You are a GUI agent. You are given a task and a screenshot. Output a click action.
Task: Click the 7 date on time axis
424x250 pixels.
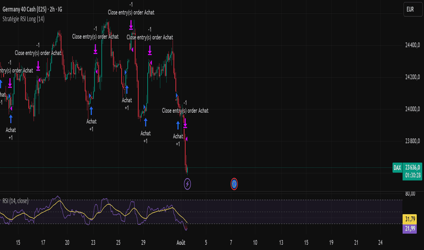(x=231, y=243)
